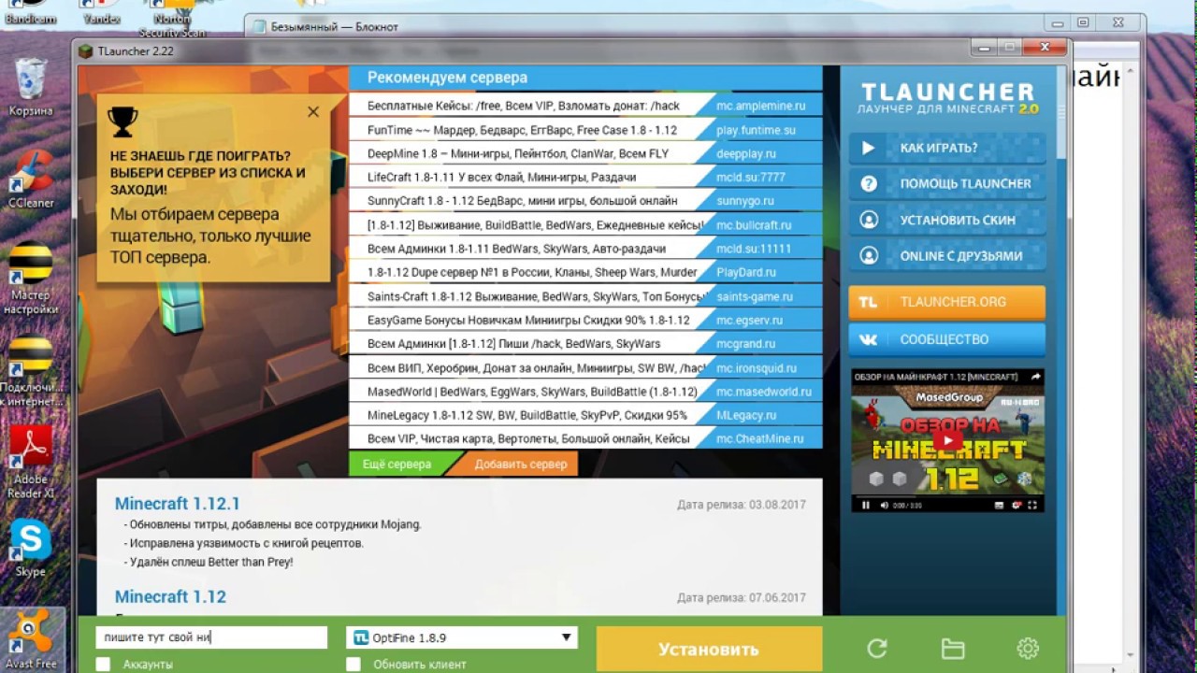The image size is (1197, 673).
Task: Pause the embedded video player
Action: tap(865, 505)
